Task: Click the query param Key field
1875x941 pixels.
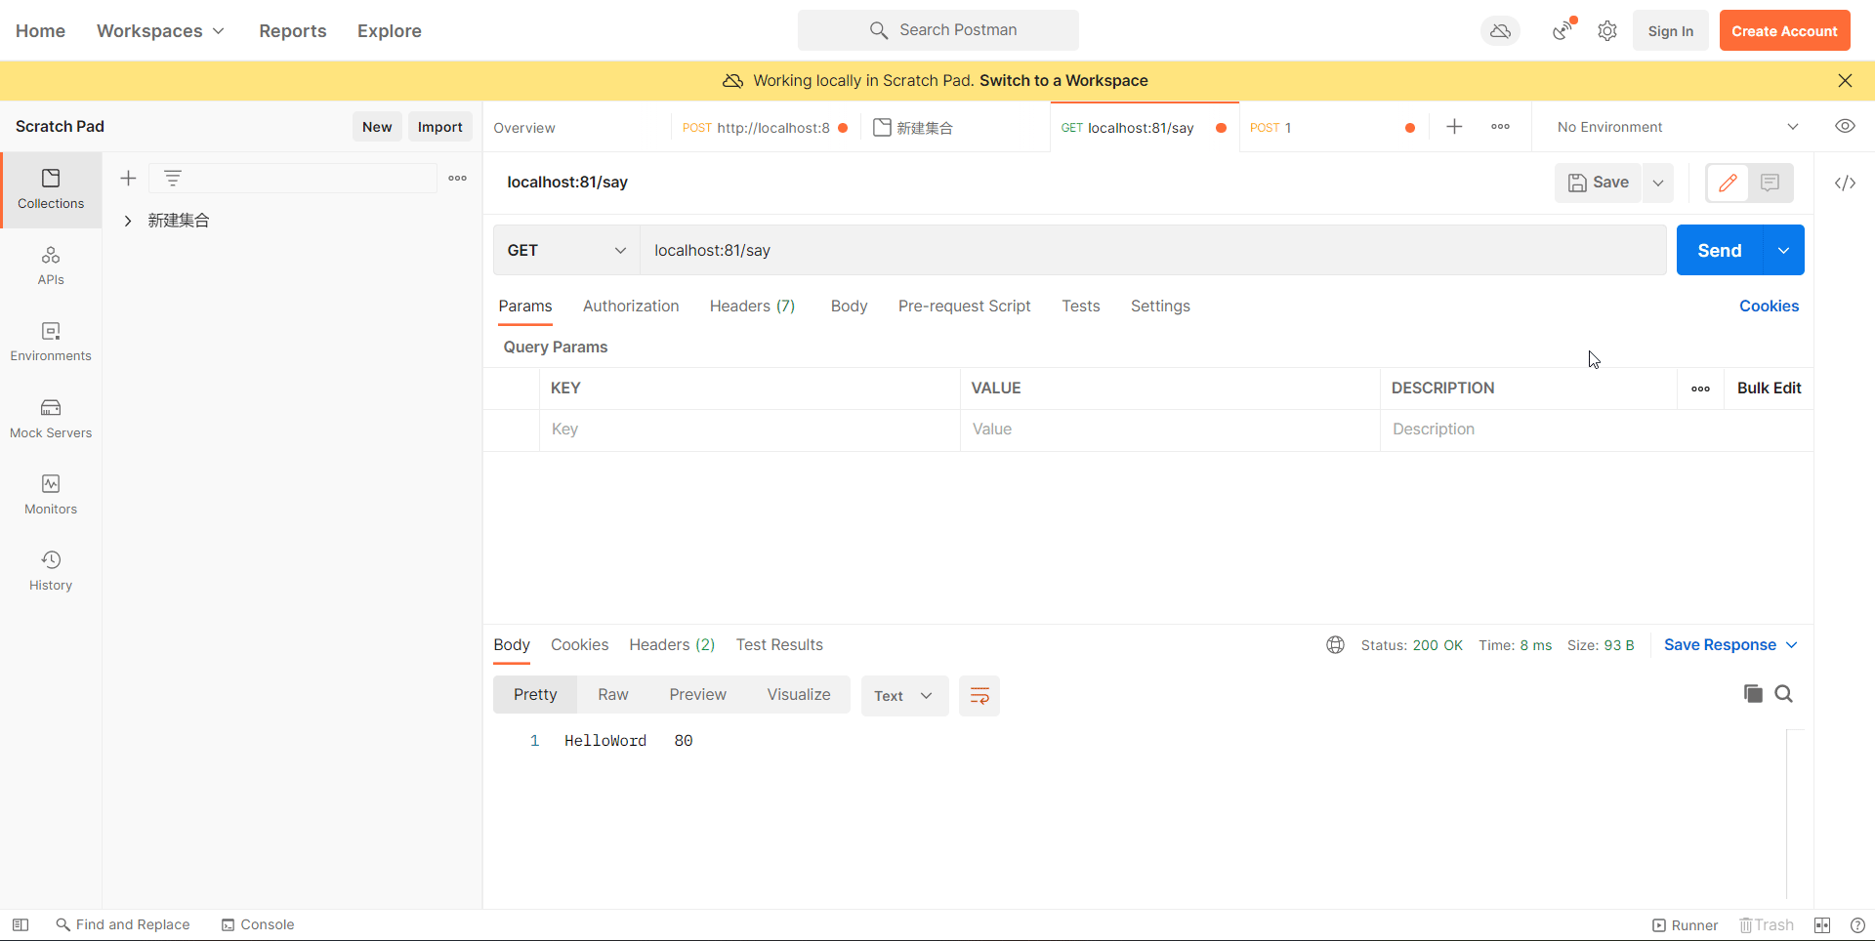Action: 749,430
